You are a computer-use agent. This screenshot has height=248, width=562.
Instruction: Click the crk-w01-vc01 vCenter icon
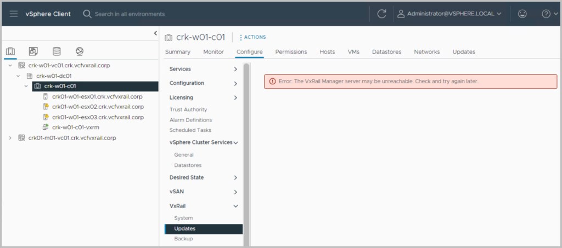tap(21, 65)
